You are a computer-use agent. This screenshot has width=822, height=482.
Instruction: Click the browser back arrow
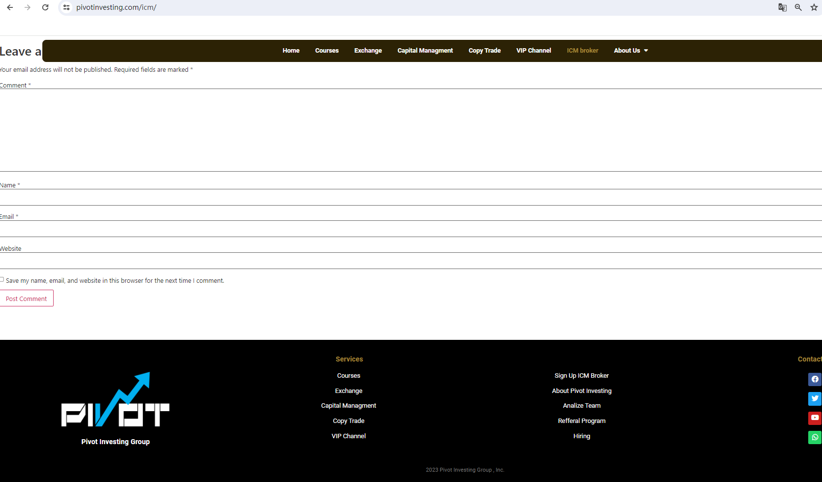point(10,7)
